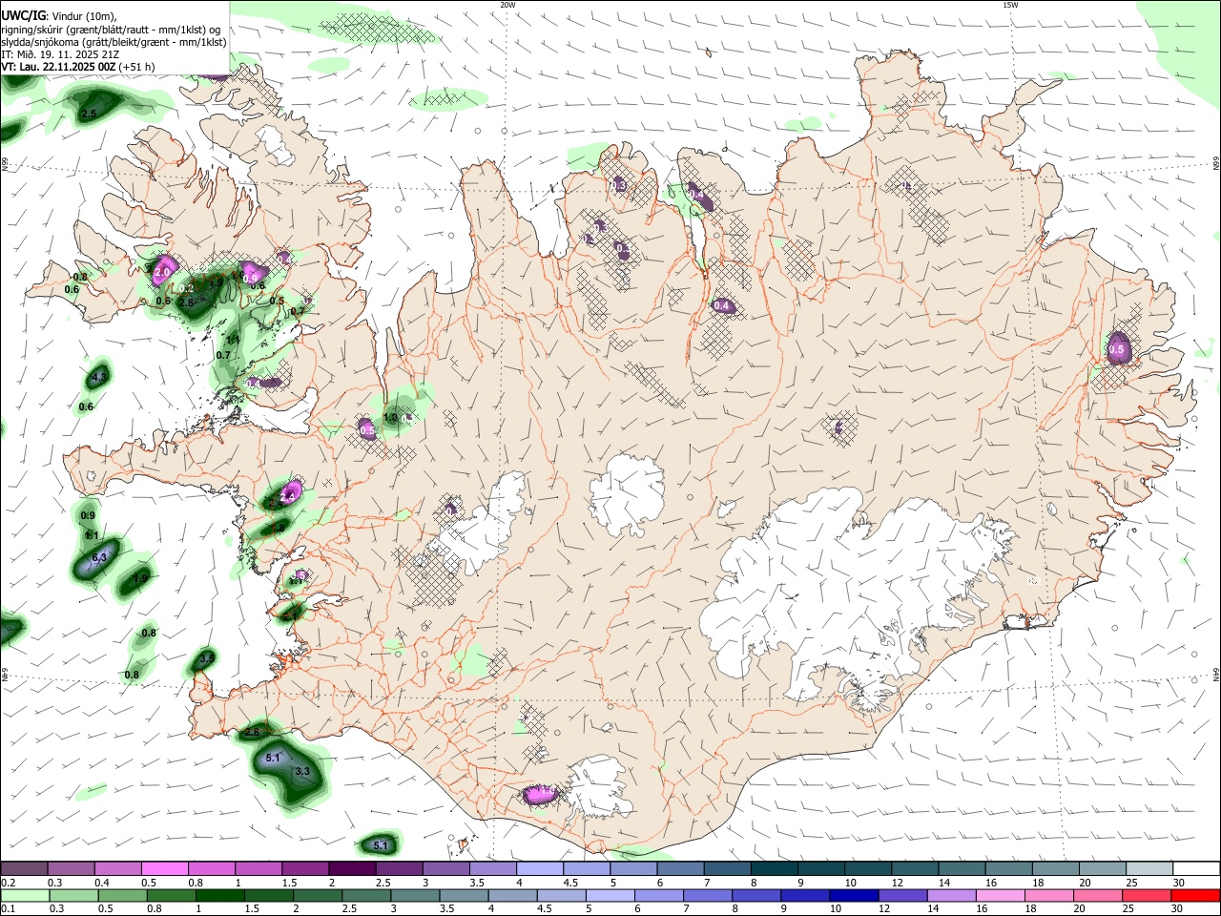
Task: Click the 2.6 precipitation value
Action: pos(252,732)
